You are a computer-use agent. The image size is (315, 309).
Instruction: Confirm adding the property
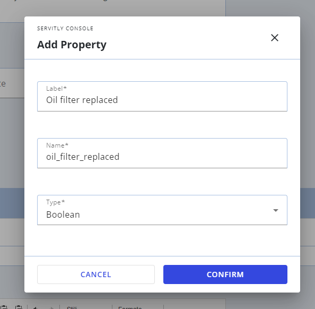tap(225, 274)
